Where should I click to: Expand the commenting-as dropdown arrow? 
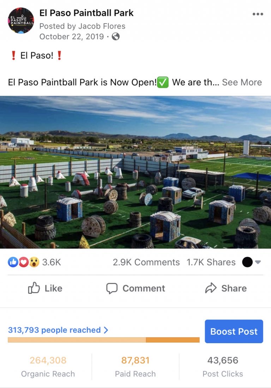(258, 262)
